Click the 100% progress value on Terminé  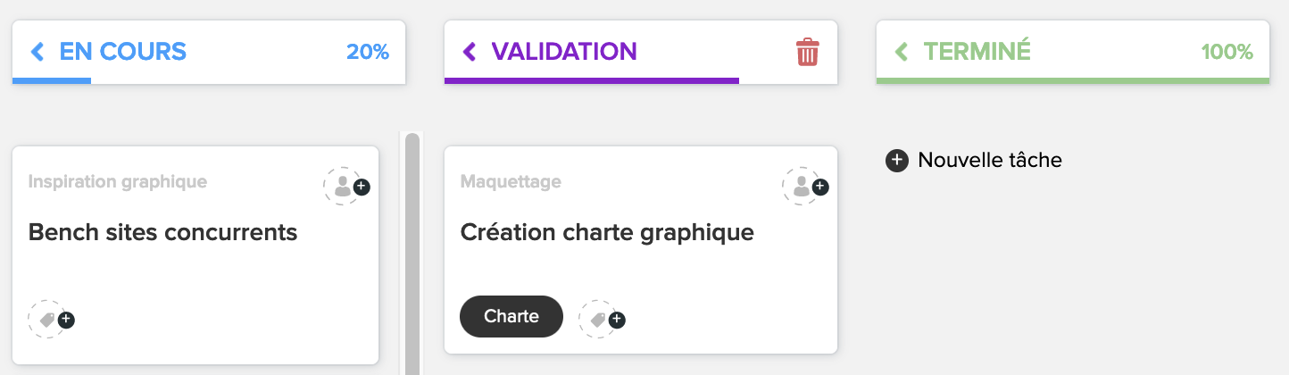pos(1227,52)
